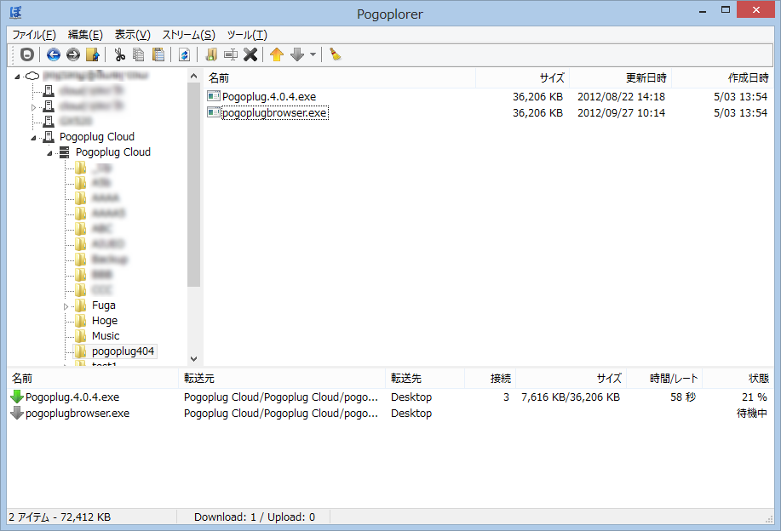Viewport: 781px width, 531px height.
Task: Sort file list by 更新日時 column
Action: point(621,78)
